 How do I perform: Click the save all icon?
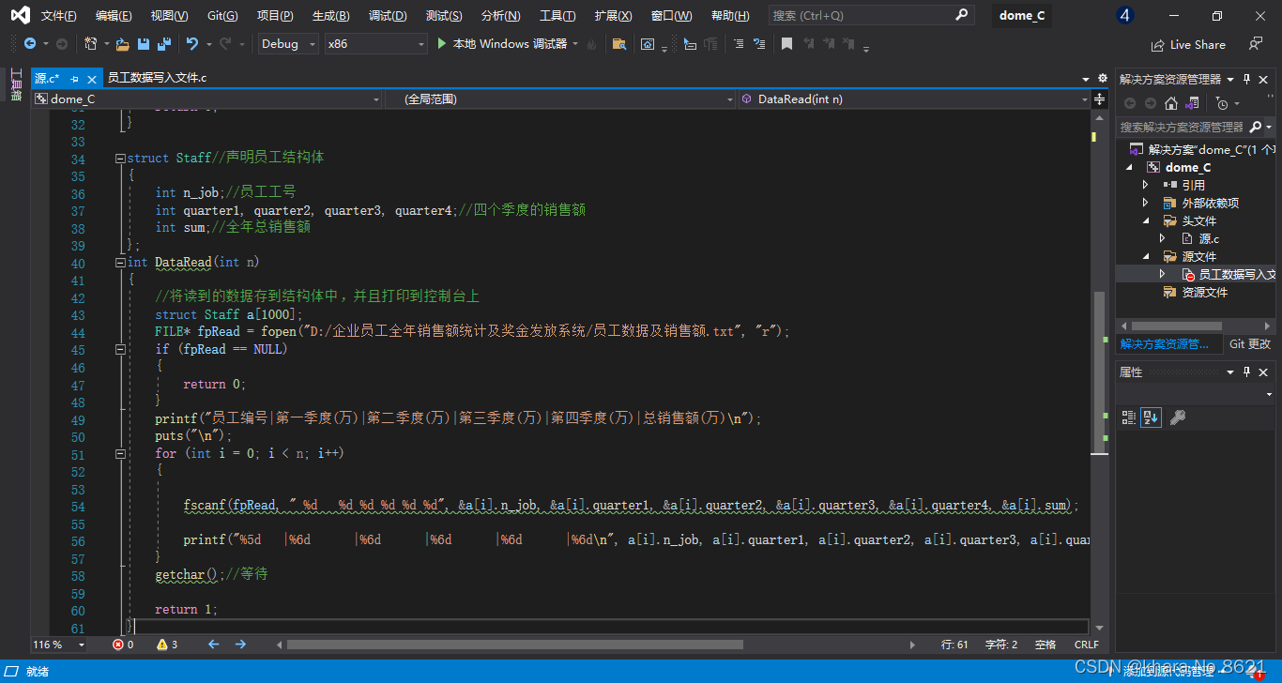[164, 44]
